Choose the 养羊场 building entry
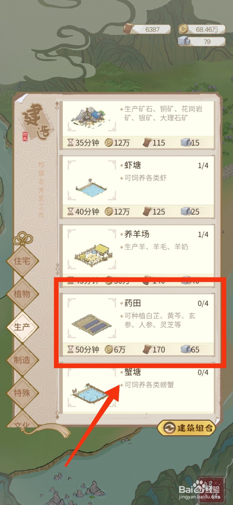233x505 pixels. pos(137,256)
